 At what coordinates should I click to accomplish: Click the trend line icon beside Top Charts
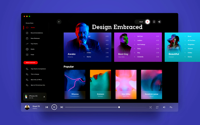27,44
